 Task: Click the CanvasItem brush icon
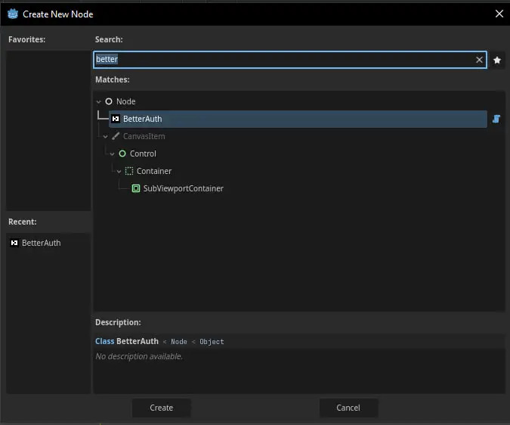(x=116, y=136)
